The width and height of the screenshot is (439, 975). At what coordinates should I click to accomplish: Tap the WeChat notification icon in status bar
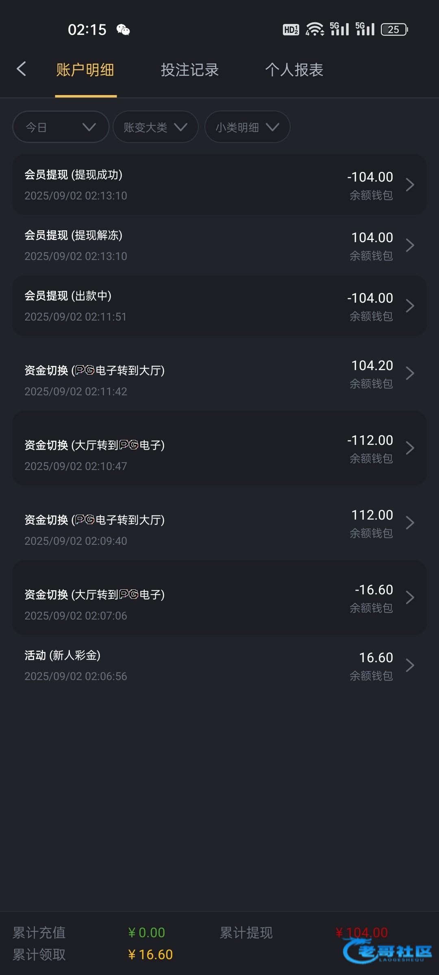(123, 30)
